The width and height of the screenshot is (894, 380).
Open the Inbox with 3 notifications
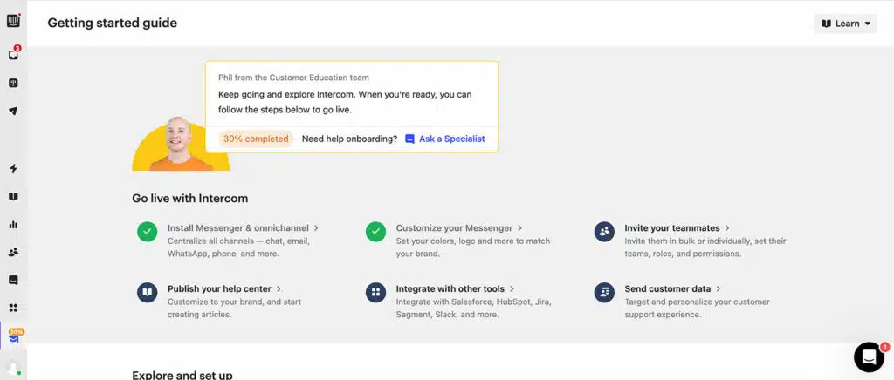click(x=13, y=55)
